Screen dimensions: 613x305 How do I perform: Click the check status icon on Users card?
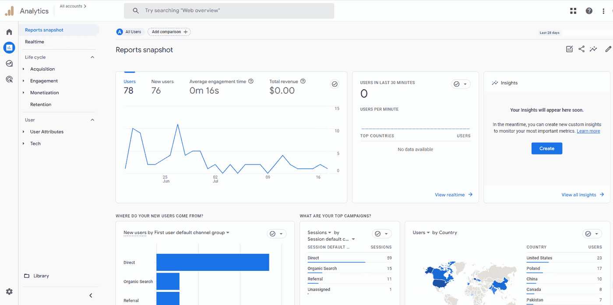335,84
